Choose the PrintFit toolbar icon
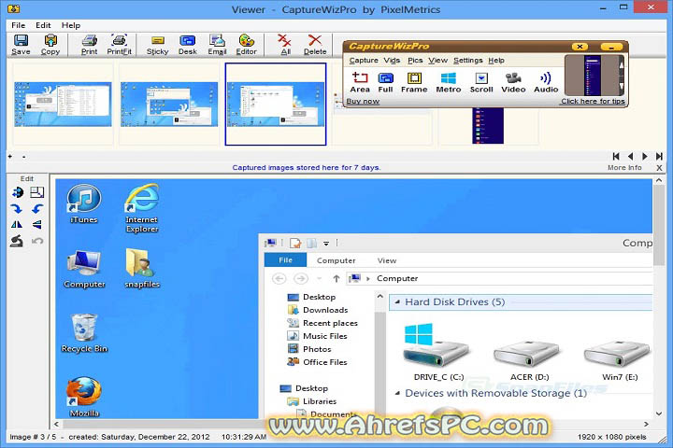 point(119,45)
